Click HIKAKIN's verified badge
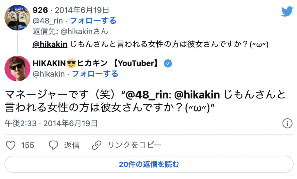The height and width of the screenshot is (179, 297). pos(168,63)
